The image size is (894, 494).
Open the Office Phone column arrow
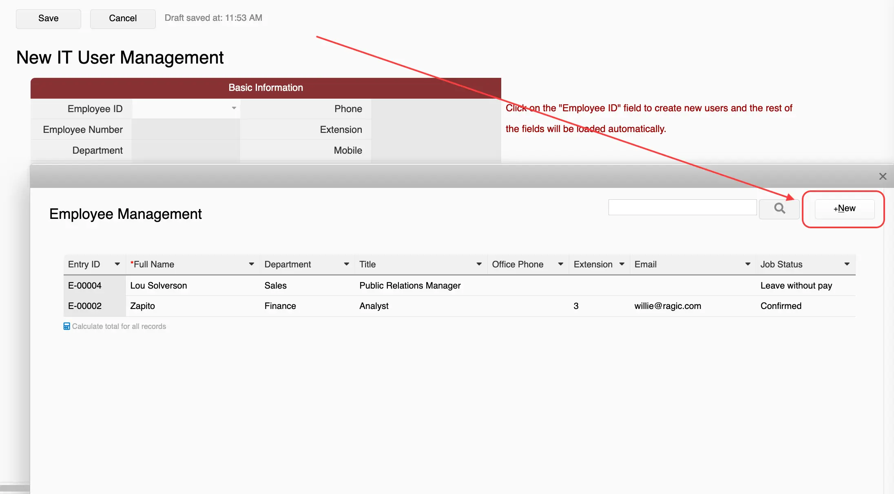pos(561,265)
